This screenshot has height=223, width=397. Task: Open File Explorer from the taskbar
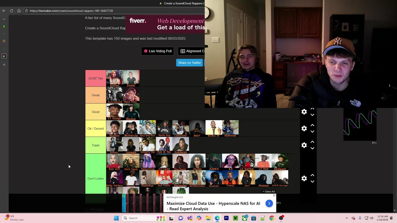pos(208,218)
